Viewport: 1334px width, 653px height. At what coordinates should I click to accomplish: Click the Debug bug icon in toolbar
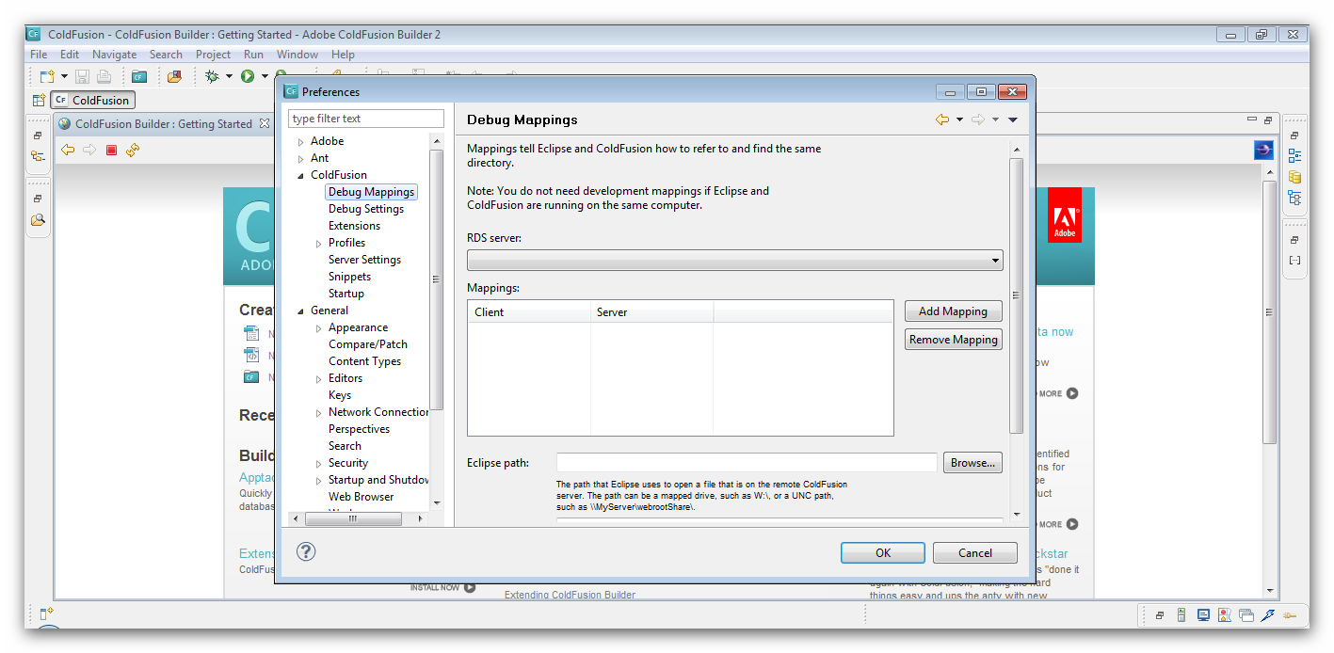pyautogui.click(x=212, y=76)
